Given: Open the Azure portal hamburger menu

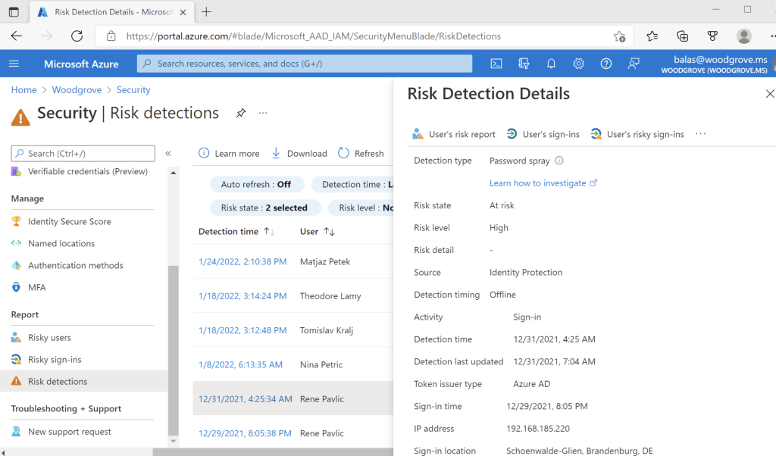Looking at the screenshot, I should pyautogui.click(x=14, y=64).
